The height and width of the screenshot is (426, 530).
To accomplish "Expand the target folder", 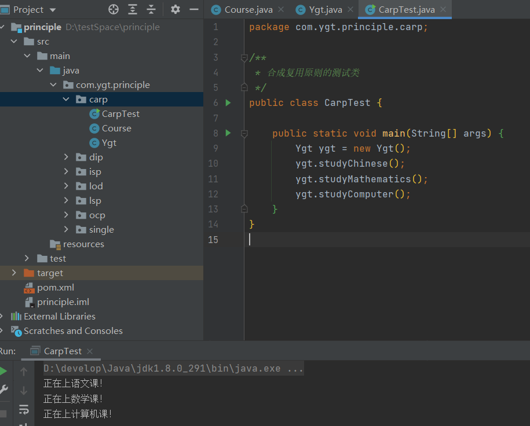I will (14, 273).
